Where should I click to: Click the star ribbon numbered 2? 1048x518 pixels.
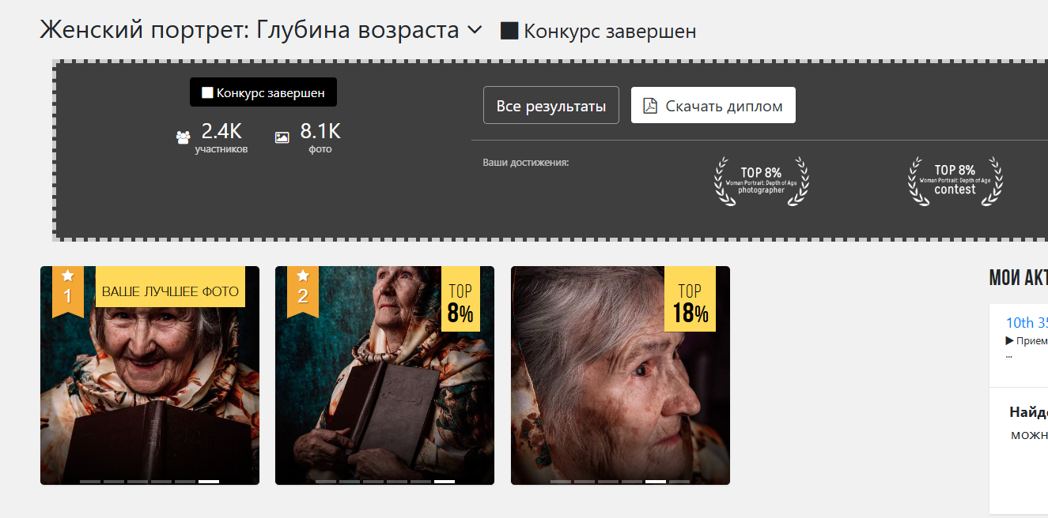pos(303,291)
